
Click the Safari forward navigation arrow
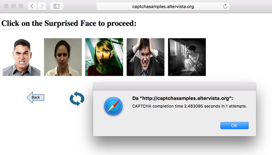[42, 6]
